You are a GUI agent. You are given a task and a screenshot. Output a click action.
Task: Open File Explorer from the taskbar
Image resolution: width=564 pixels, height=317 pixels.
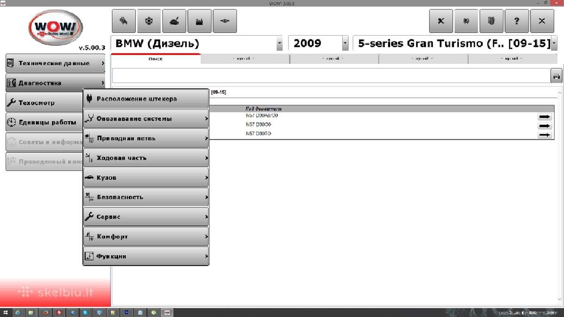click(31, 312)
